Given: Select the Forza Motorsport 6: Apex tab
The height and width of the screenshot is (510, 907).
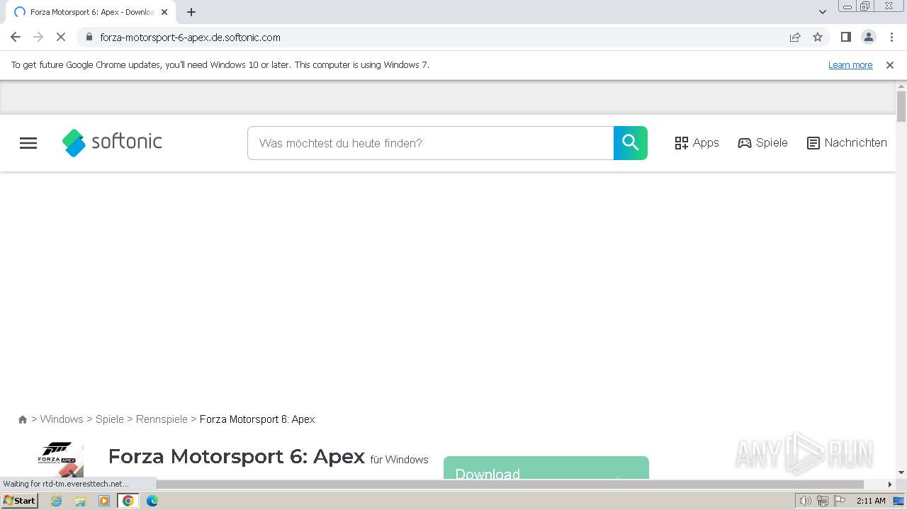Looking at the screenshot, I should pos(91,12).
